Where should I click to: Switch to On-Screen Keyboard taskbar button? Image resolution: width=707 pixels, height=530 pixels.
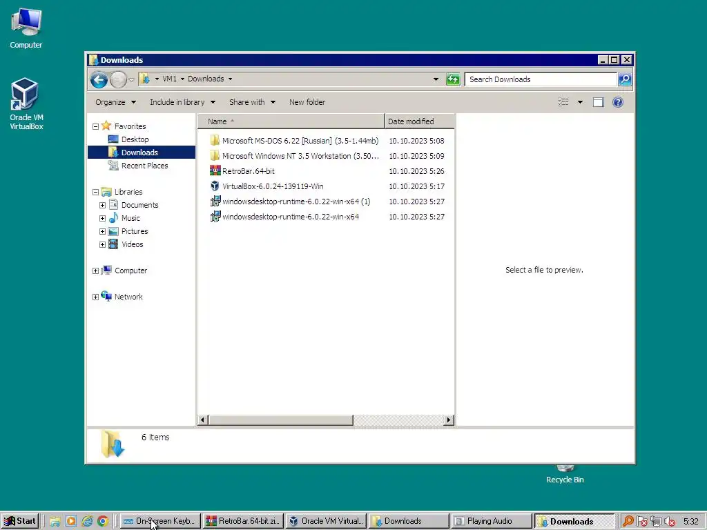click(160, 521)
